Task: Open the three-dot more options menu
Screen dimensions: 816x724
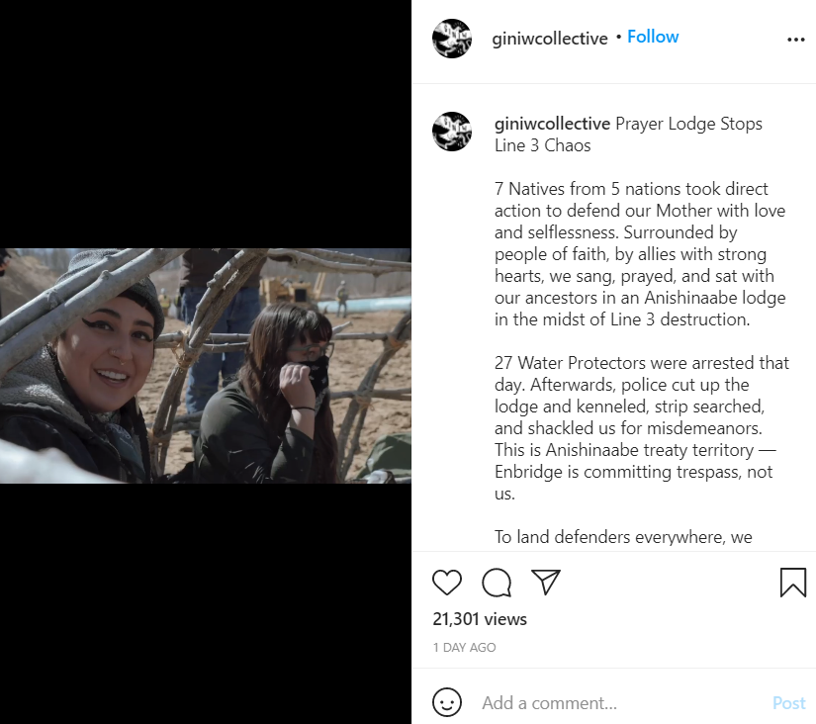Action: pos(796,40)
